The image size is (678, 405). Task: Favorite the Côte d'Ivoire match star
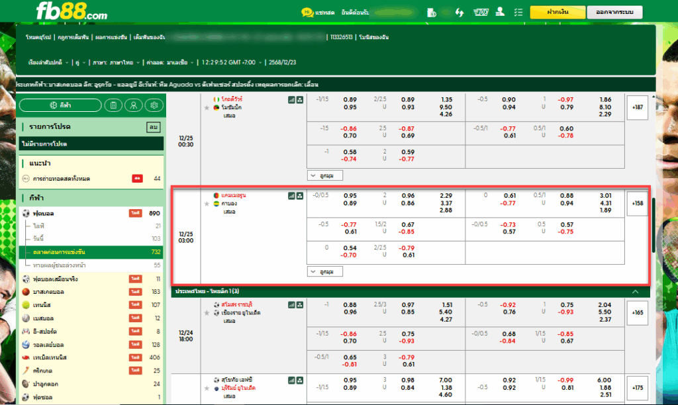coord(207,108)
